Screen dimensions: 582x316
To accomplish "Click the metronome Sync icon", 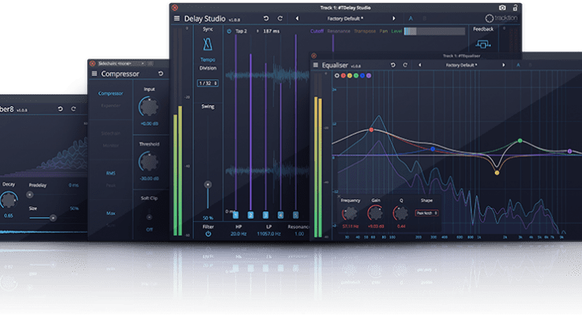I will tap(208, 45).
